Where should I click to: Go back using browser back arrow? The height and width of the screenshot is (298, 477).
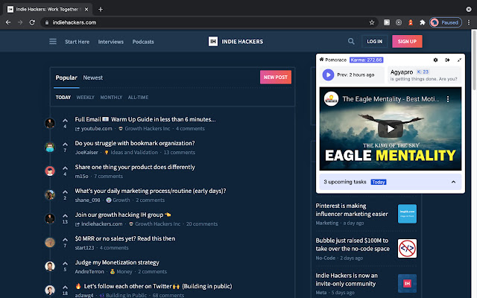(x=8, y=22)
